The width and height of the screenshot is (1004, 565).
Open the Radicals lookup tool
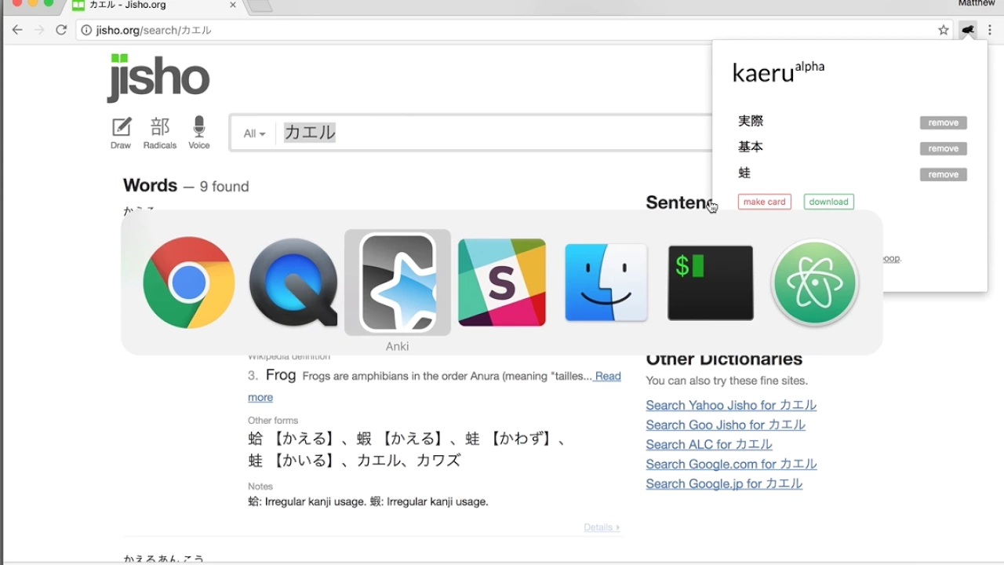point(160,133)
